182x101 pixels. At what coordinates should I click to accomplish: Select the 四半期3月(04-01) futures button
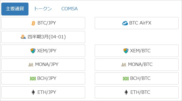43,37
